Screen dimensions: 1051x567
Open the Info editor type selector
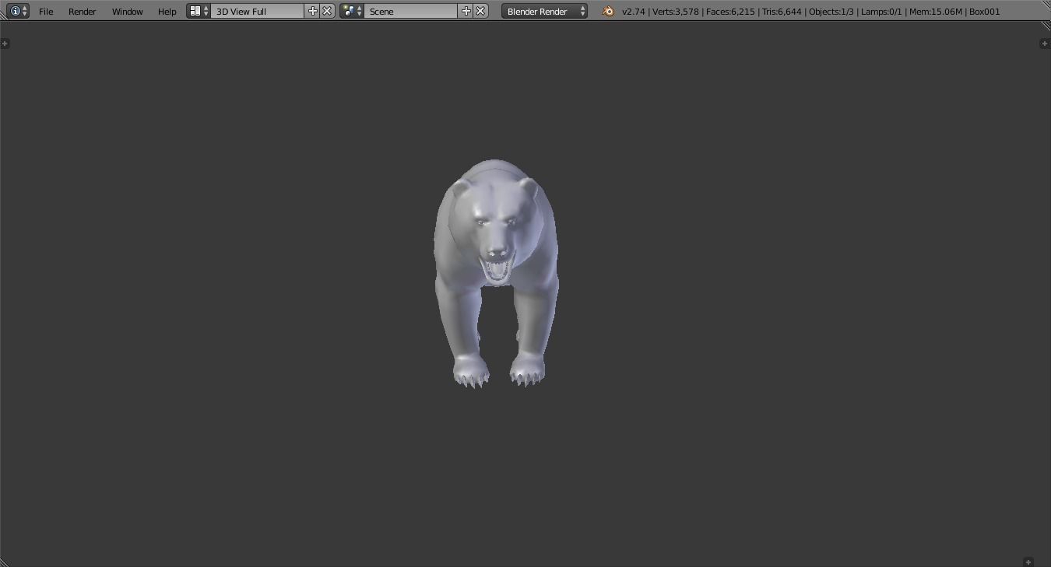pos(17,11)
